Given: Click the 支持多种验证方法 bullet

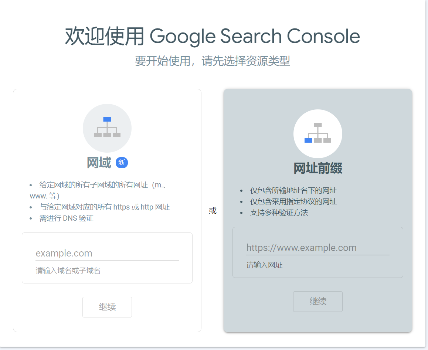Looking at the screenshot, I should point(279,213).
